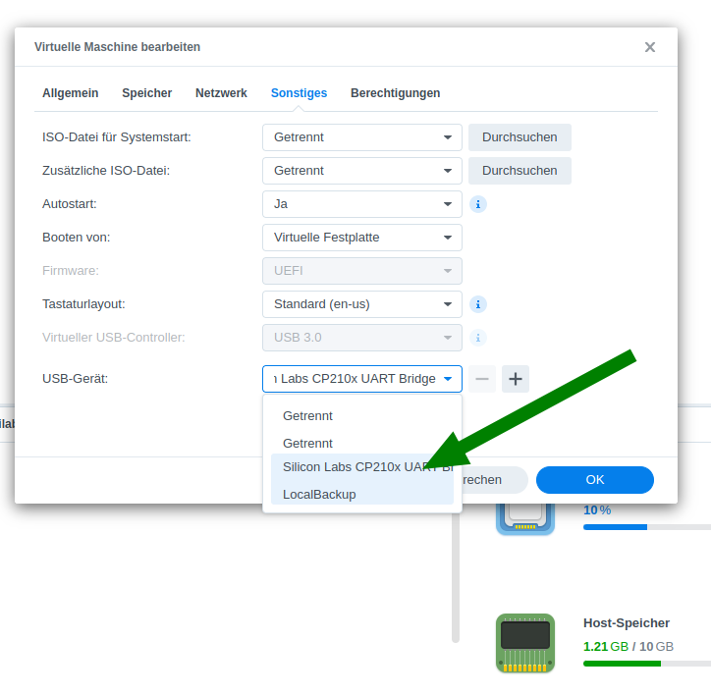The width and height of the screenshot is (711, 695).
Task: Click the Host-Speicher memory chip icon
Action: (x=525, y=643)
